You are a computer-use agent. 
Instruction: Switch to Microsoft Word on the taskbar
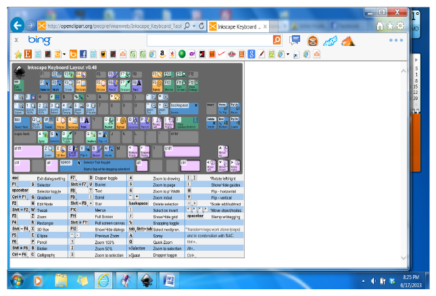(x=169, y=280)
